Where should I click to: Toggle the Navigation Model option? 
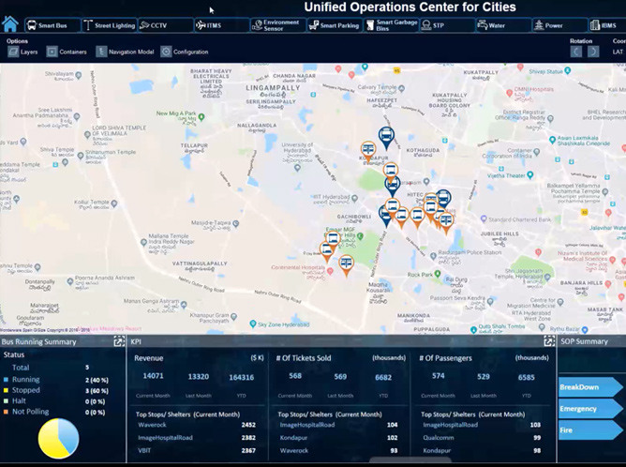pos(127,52)
